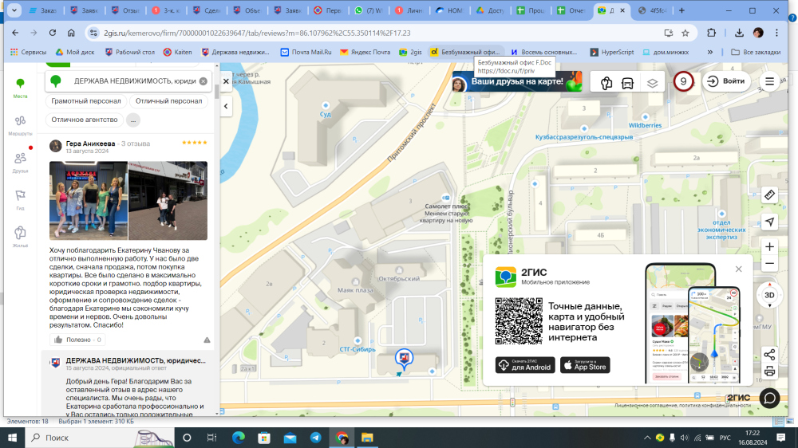The image size is (798, 448).
Task: Close the 2ГИС mobile app popup
Action: pos(738,269)
